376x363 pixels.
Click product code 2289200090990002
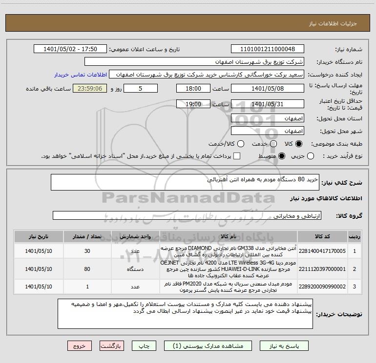[x=322, y=287]
